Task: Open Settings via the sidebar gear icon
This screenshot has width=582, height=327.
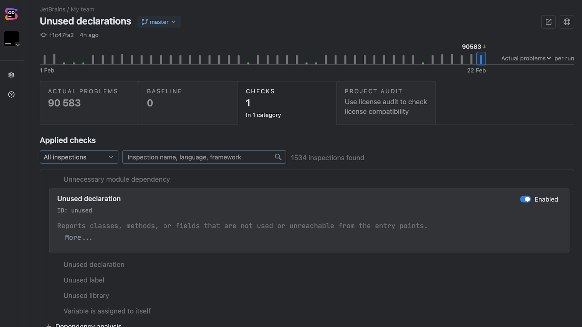Action: tap(11, 75)
